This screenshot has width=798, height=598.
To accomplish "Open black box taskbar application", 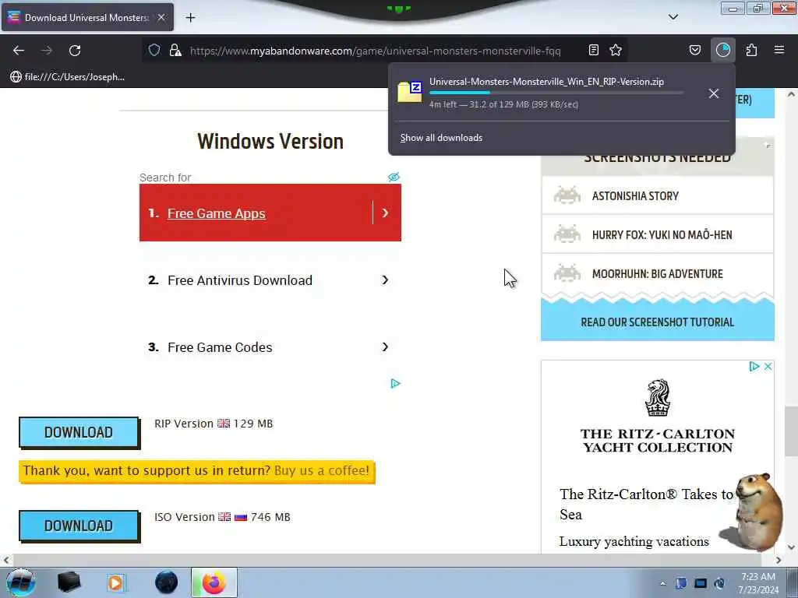I will click(x=69, y=582).
